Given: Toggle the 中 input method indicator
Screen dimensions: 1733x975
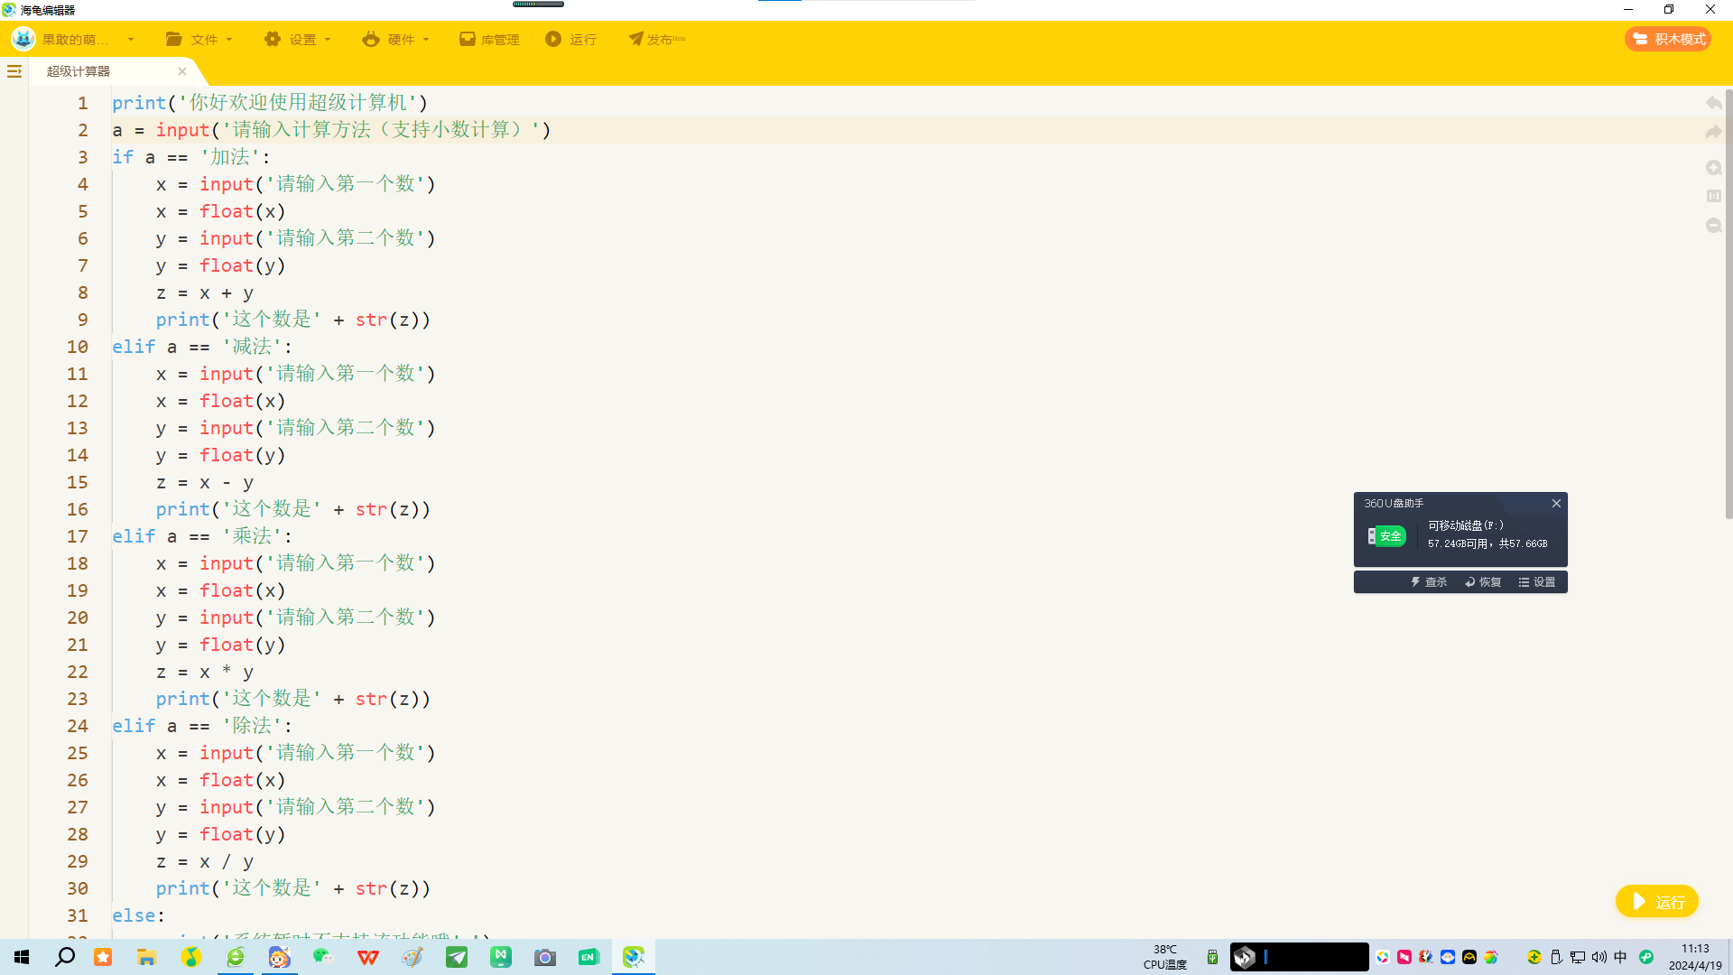Looking at the screenshot, I should [x=1621, y=957].
